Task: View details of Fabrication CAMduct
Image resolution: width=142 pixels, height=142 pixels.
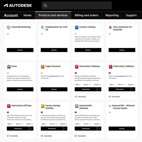Action: (116, 96)
